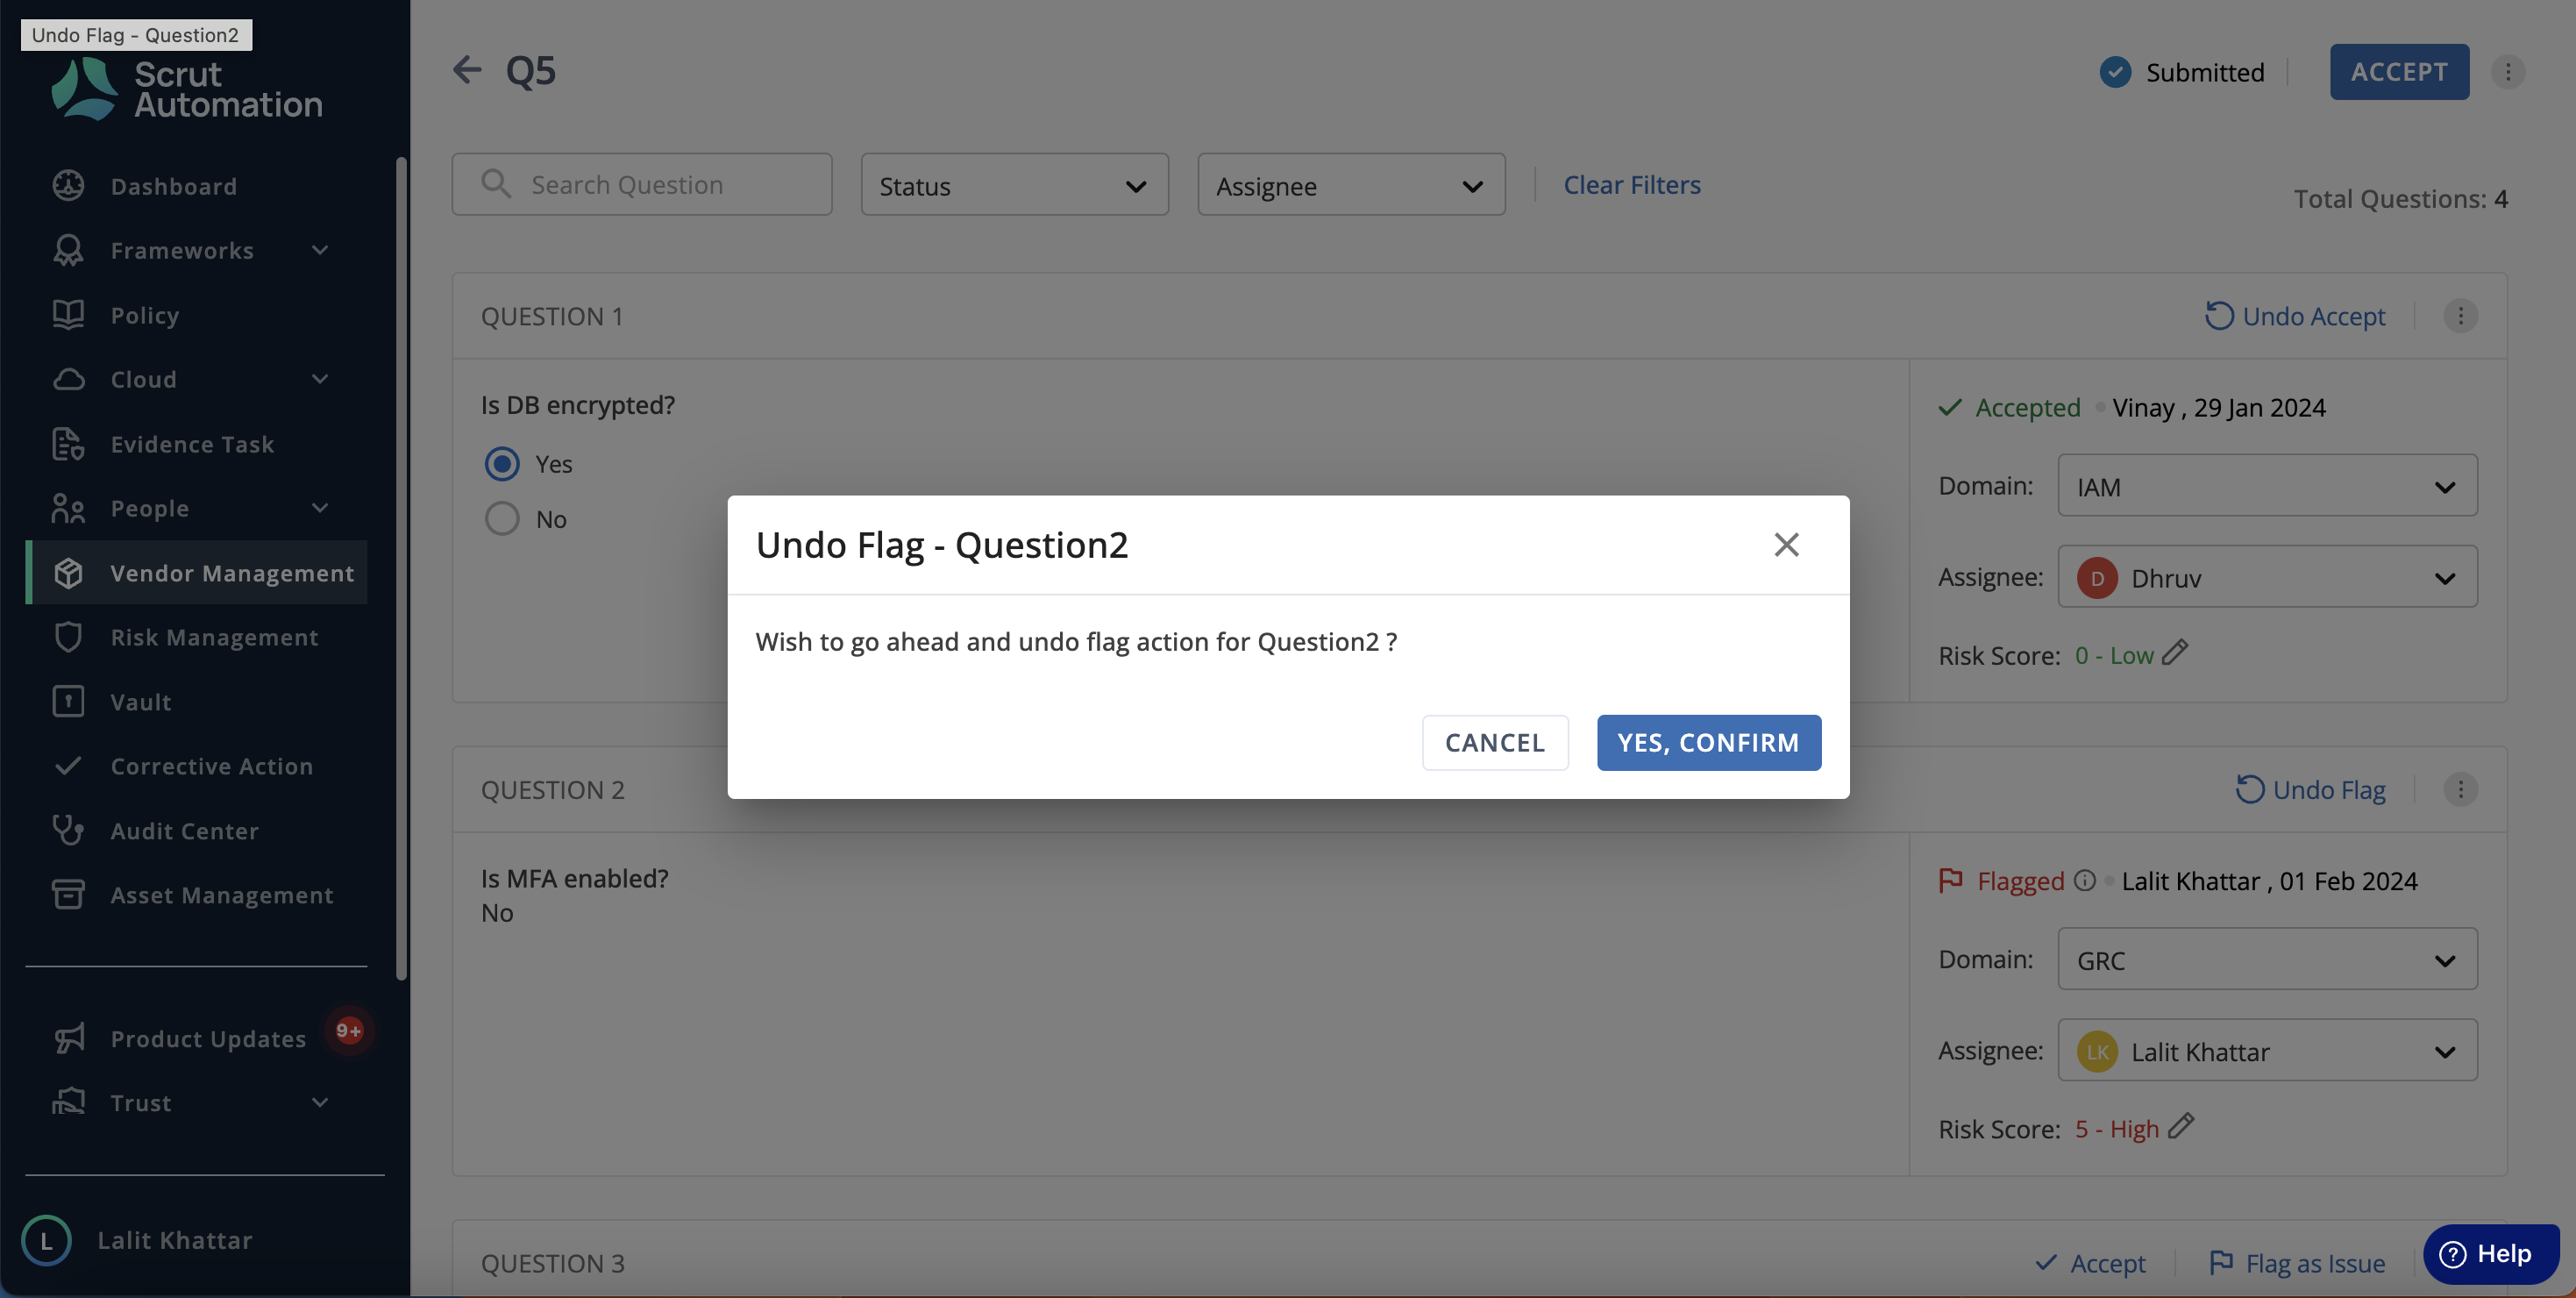Open the IAM domain dropdown
This screenshot has height=1298, width=2576.
2267,485
